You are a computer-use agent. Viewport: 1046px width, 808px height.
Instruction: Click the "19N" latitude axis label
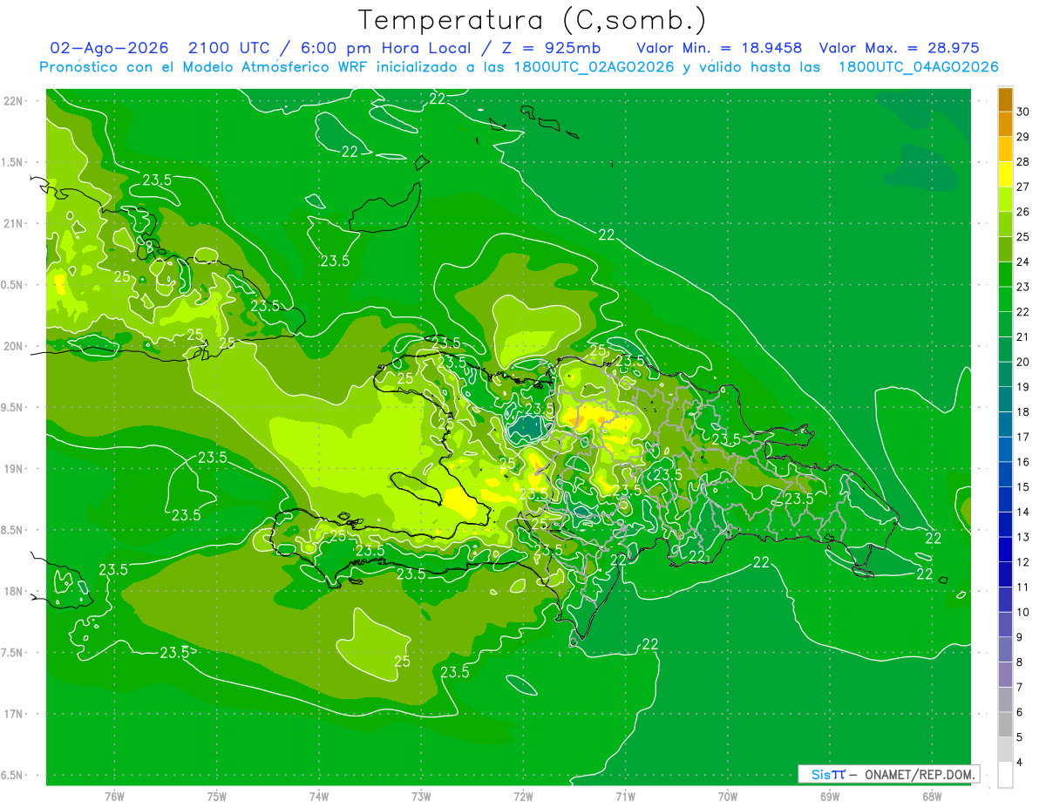15,469
